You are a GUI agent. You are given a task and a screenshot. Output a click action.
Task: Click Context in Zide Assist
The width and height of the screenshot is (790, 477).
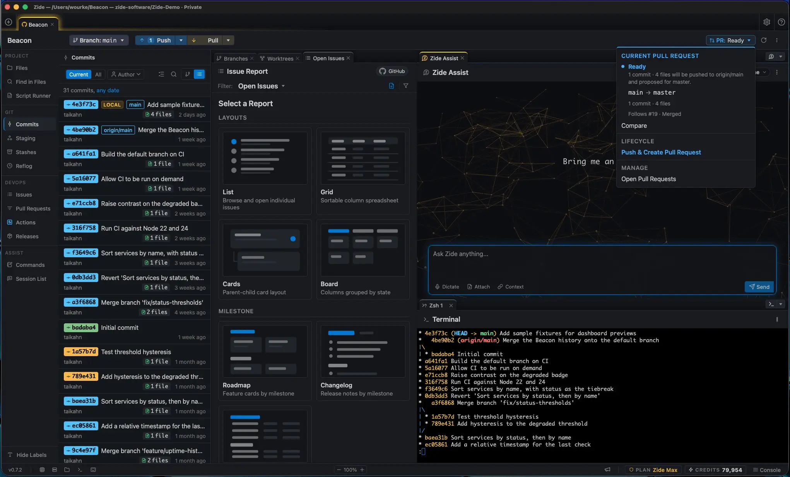[511, 287]
